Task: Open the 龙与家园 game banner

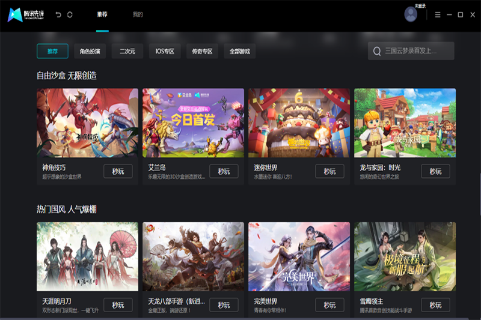Action: (x=405, y=123)
